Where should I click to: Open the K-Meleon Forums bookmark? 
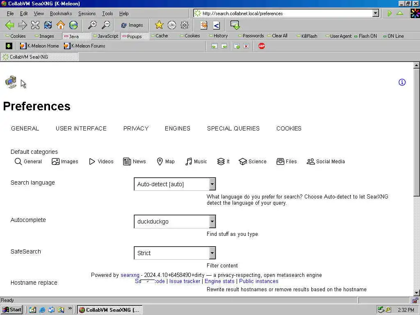pos(84,46)
